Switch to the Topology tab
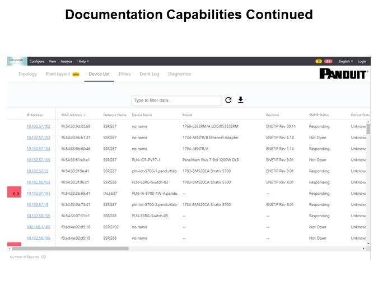Screen dimensions: 378x284 [27, 74]
